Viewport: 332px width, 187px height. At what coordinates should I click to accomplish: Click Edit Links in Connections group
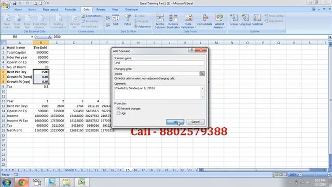point(90,26)
